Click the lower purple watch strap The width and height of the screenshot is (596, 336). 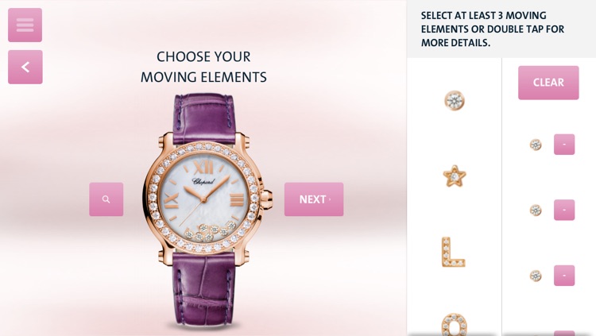click(x=203, y=289)
